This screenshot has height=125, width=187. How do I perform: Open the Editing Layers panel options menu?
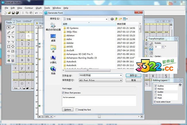click(180, 85)
